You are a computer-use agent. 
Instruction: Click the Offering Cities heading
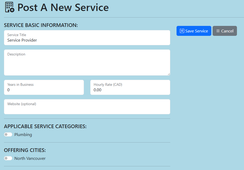(25, 150)
